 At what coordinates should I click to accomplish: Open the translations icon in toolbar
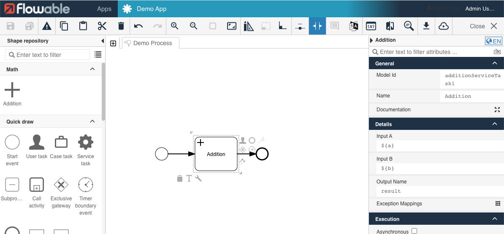point(354,26)
